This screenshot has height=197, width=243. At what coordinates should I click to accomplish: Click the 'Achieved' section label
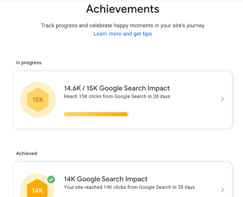27,153
